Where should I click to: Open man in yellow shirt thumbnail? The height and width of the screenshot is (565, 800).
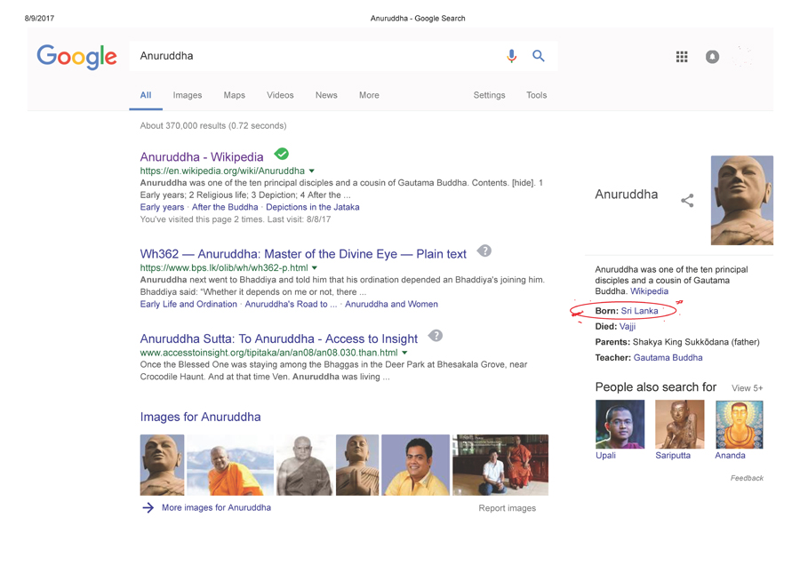(x=416, y=465)
